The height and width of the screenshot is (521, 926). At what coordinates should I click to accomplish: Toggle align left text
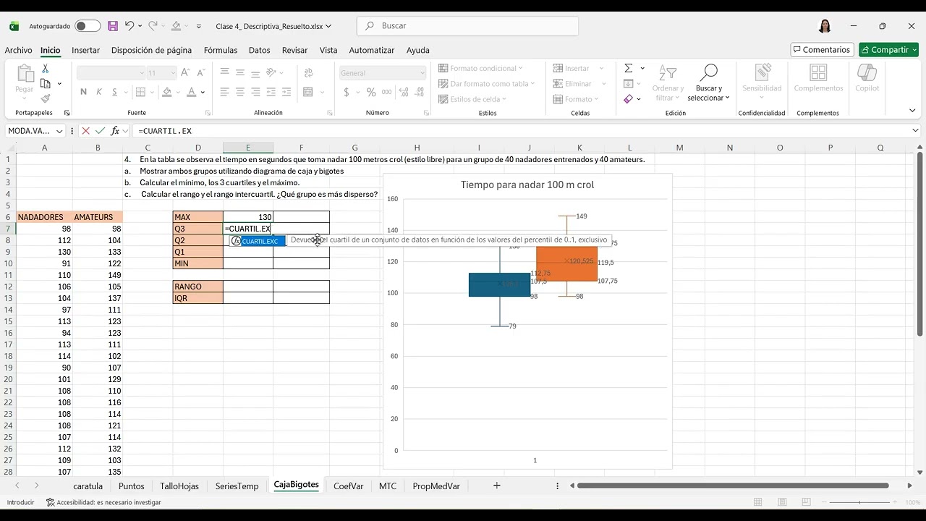coord(225,92)
